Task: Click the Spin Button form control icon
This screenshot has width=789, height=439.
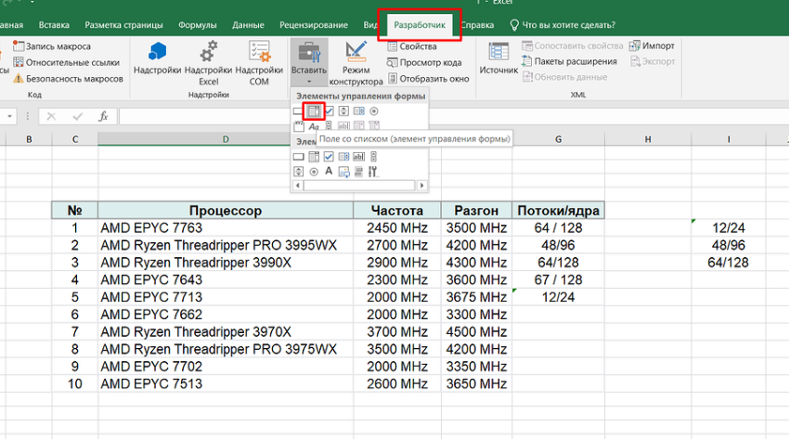Action: 343,111
